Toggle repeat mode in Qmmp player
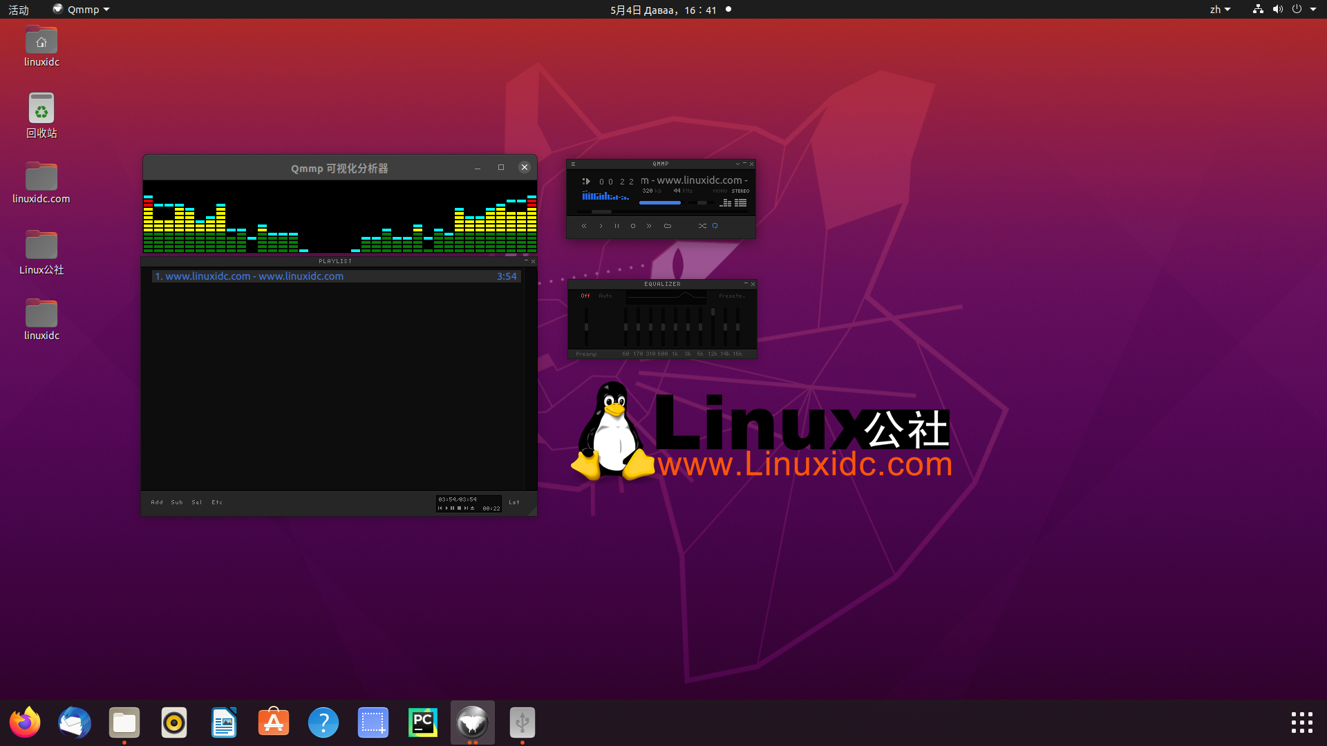The width and height of the screenshot is (1327, 746). pos(715,226)
